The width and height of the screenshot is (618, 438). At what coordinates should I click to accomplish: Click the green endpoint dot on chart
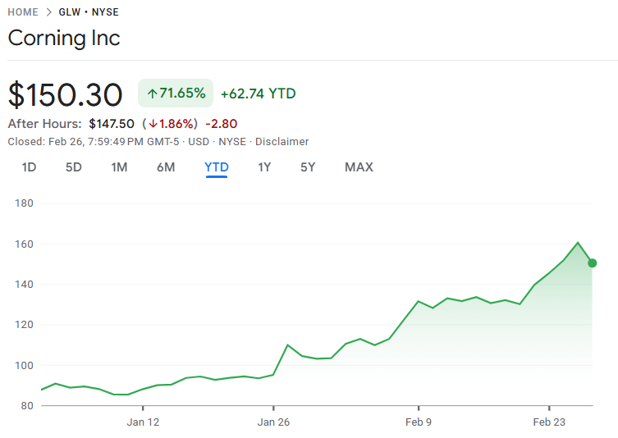pos(592,263)
